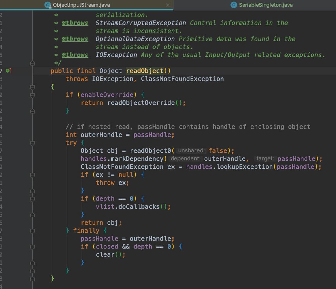Collapse the if (enableOverride) block

(32, 95)
